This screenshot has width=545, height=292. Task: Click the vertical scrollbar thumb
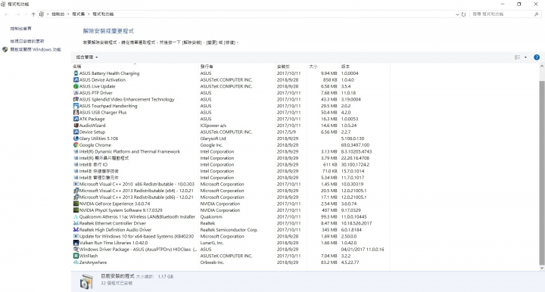click(541, 172)
